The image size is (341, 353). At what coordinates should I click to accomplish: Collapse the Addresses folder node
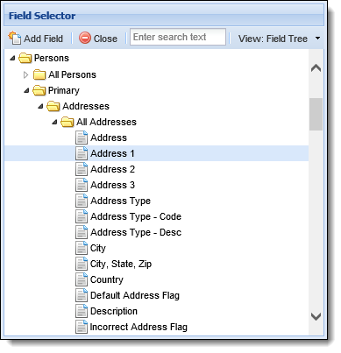(x=40, y=106)
